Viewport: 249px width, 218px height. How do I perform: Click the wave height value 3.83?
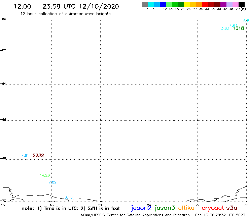[x=225, y=28]
